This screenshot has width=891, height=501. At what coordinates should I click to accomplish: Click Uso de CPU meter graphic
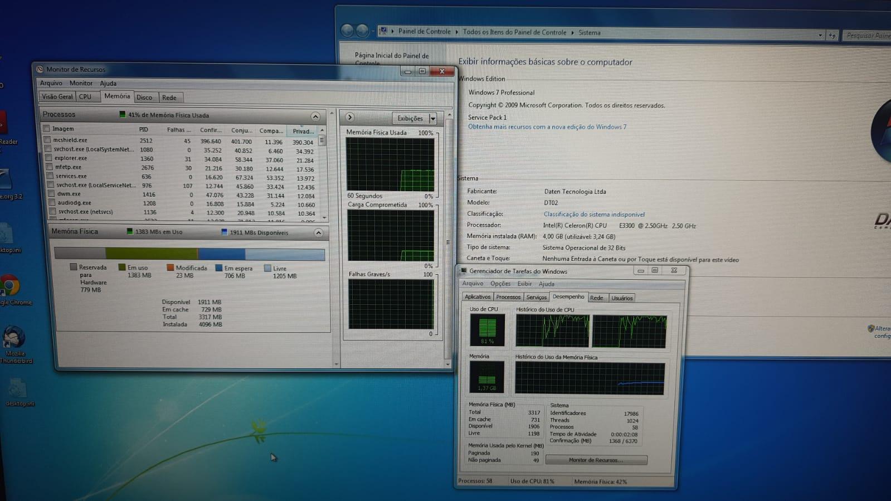487,330
